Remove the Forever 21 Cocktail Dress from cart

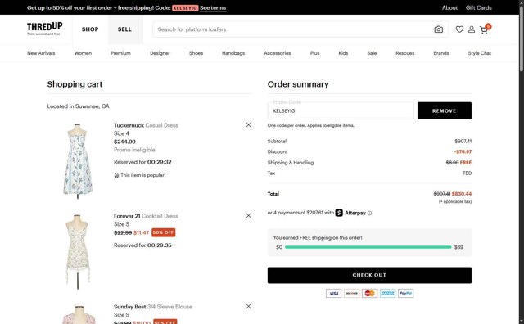(x=248, y=216)
